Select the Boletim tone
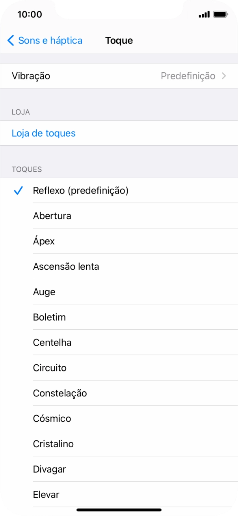The height and width of the screenshot is (516, 238). [50, 317]
